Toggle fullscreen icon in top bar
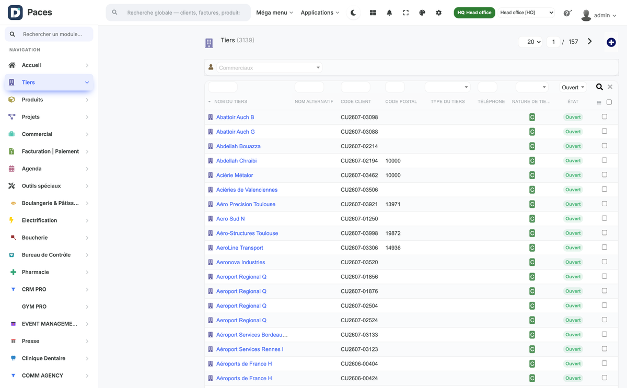The height and width of the screenshot is (388, 627). 405,13
